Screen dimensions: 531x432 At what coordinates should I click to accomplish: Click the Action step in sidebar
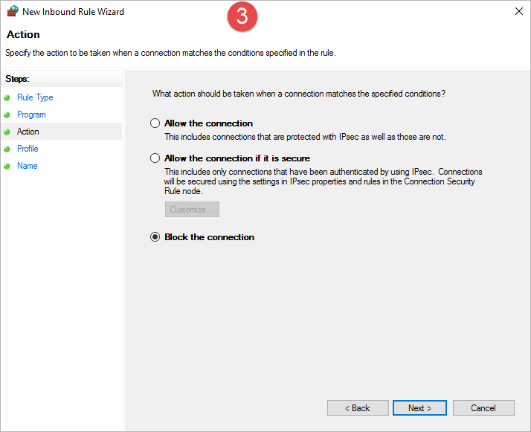[x=28, y=132]
